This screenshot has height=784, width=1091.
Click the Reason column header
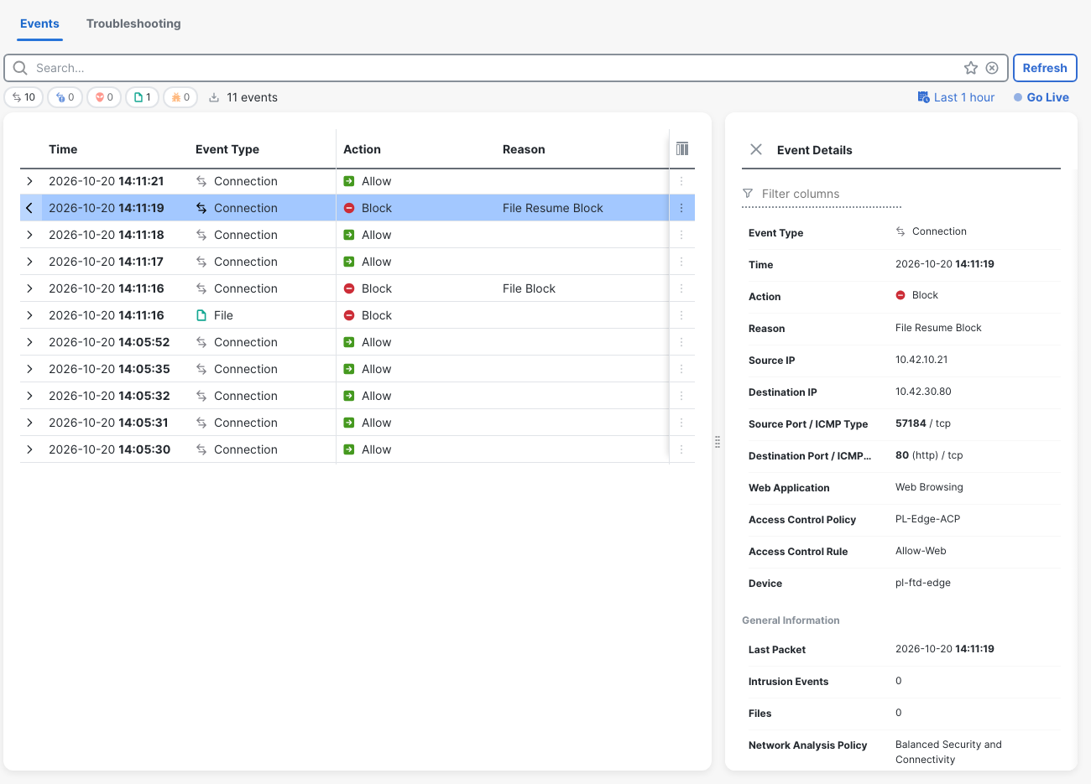click(524, 149)
